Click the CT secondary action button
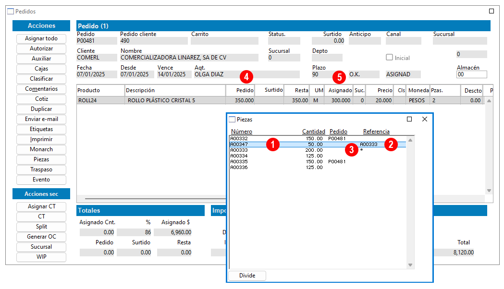 [41, 217]
